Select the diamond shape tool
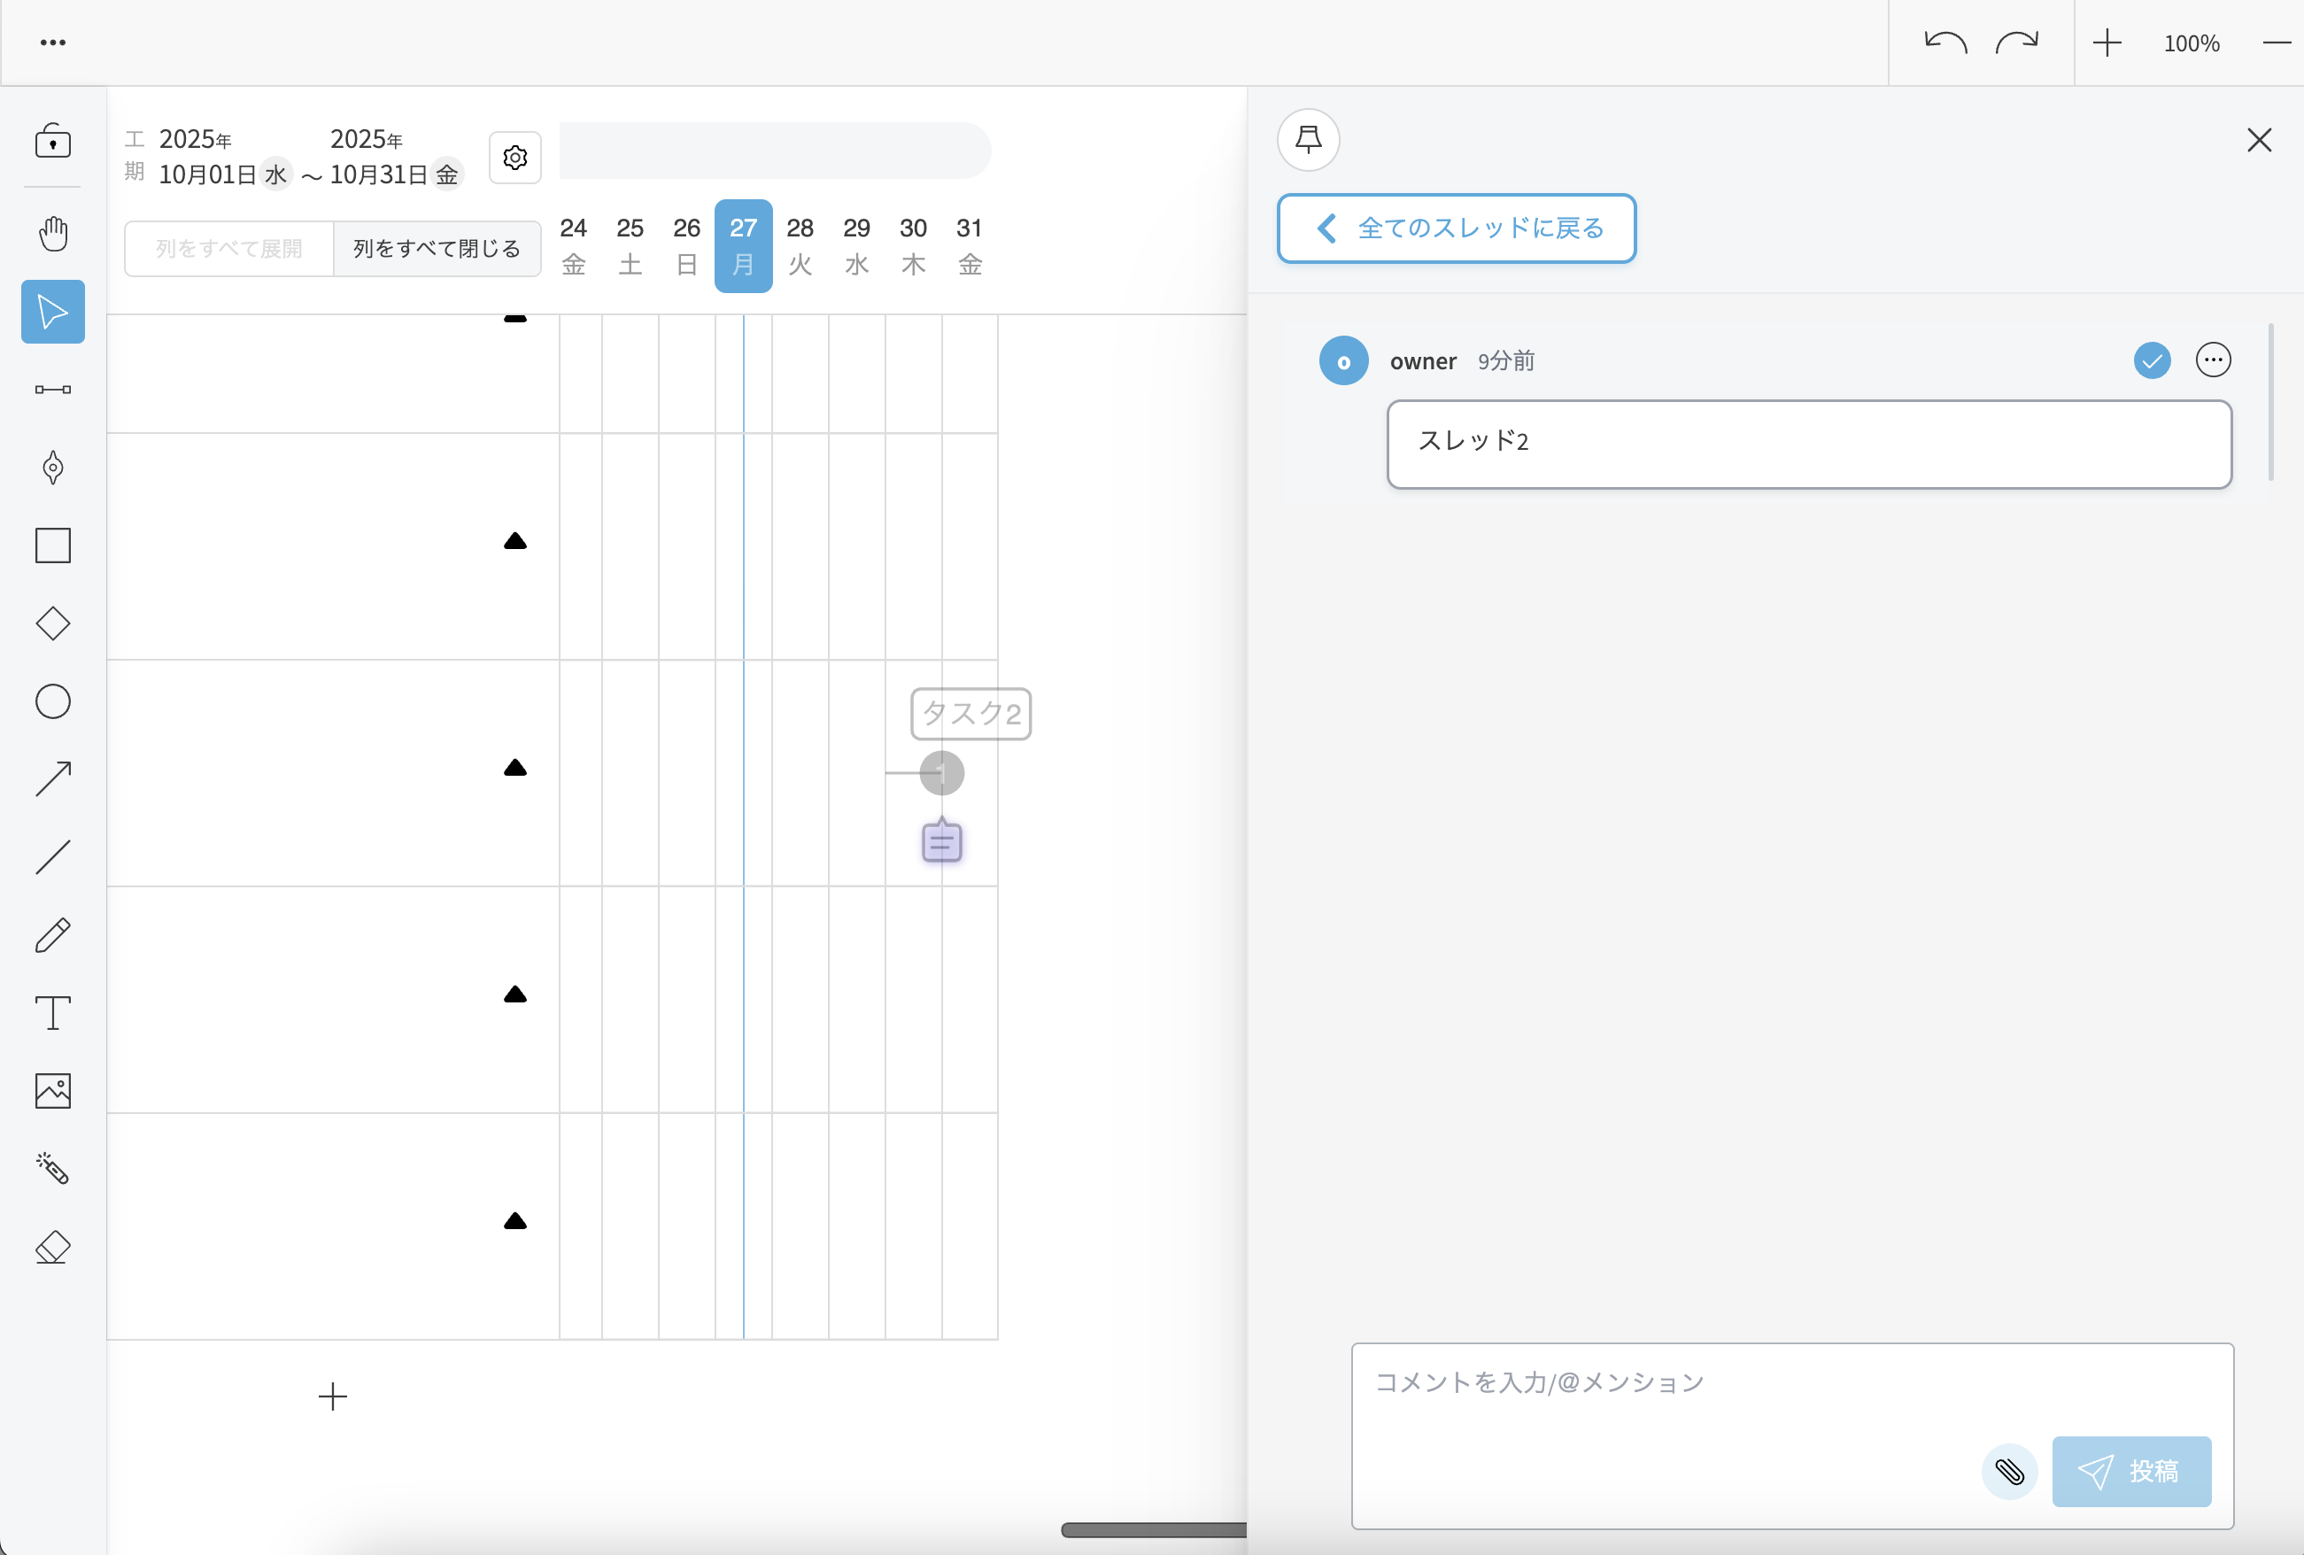The image size is (2304, 1555). [x=52, y=623]
